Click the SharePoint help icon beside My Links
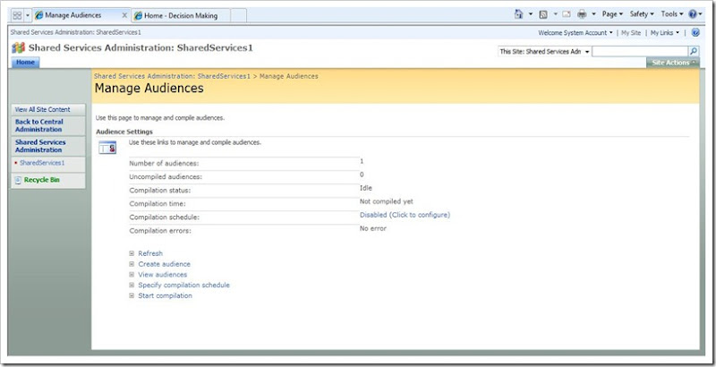The width and height of the screenshot is (716, 367). point(695,32)
